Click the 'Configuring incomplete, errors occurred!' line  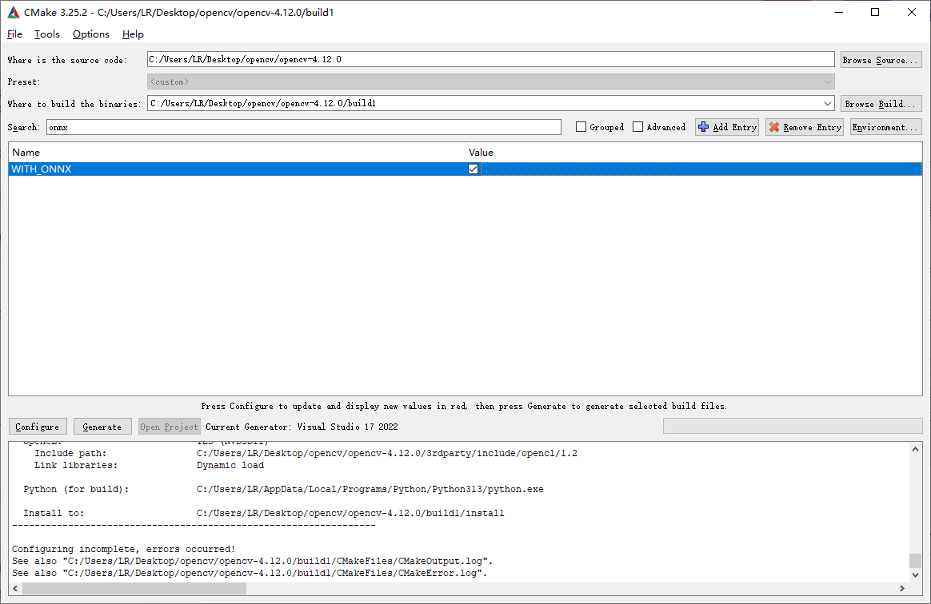pos(123,549)
